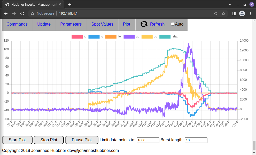
Task: Switch to Spot Values section
Action: (102, 24)
